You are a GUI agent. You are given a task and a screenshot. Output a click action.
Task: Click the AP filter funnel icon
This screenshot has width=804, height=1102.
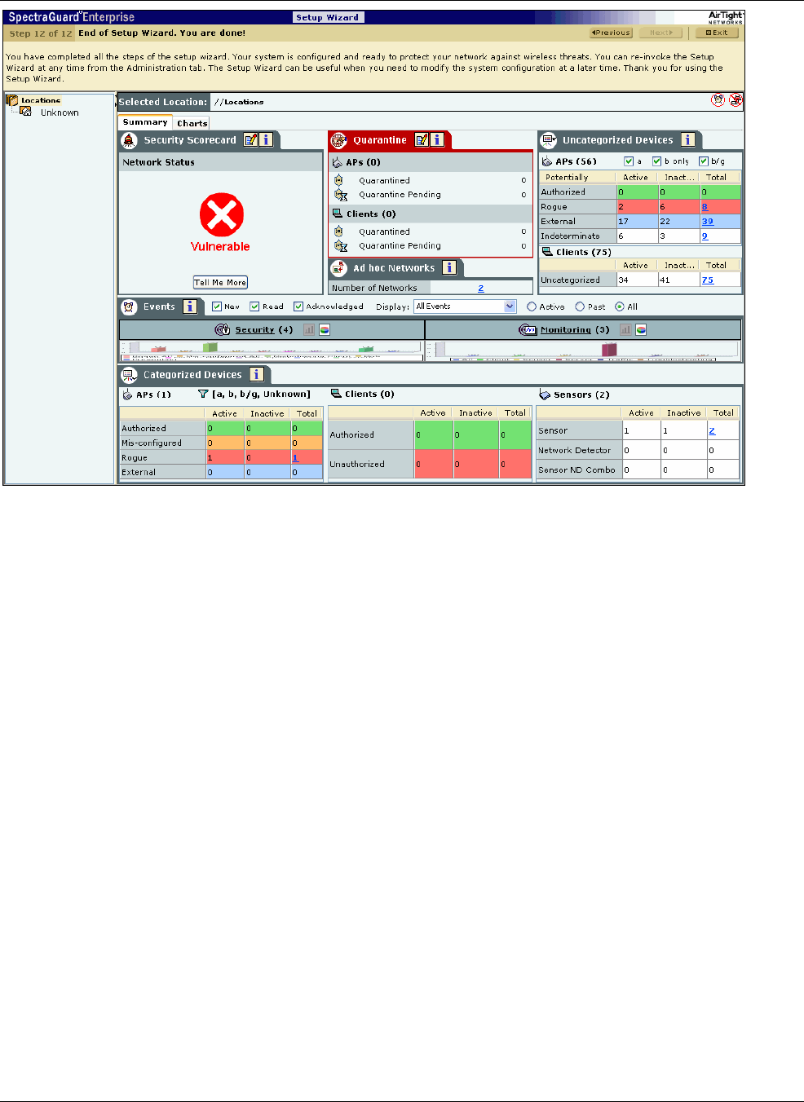(x=203, y=394)
